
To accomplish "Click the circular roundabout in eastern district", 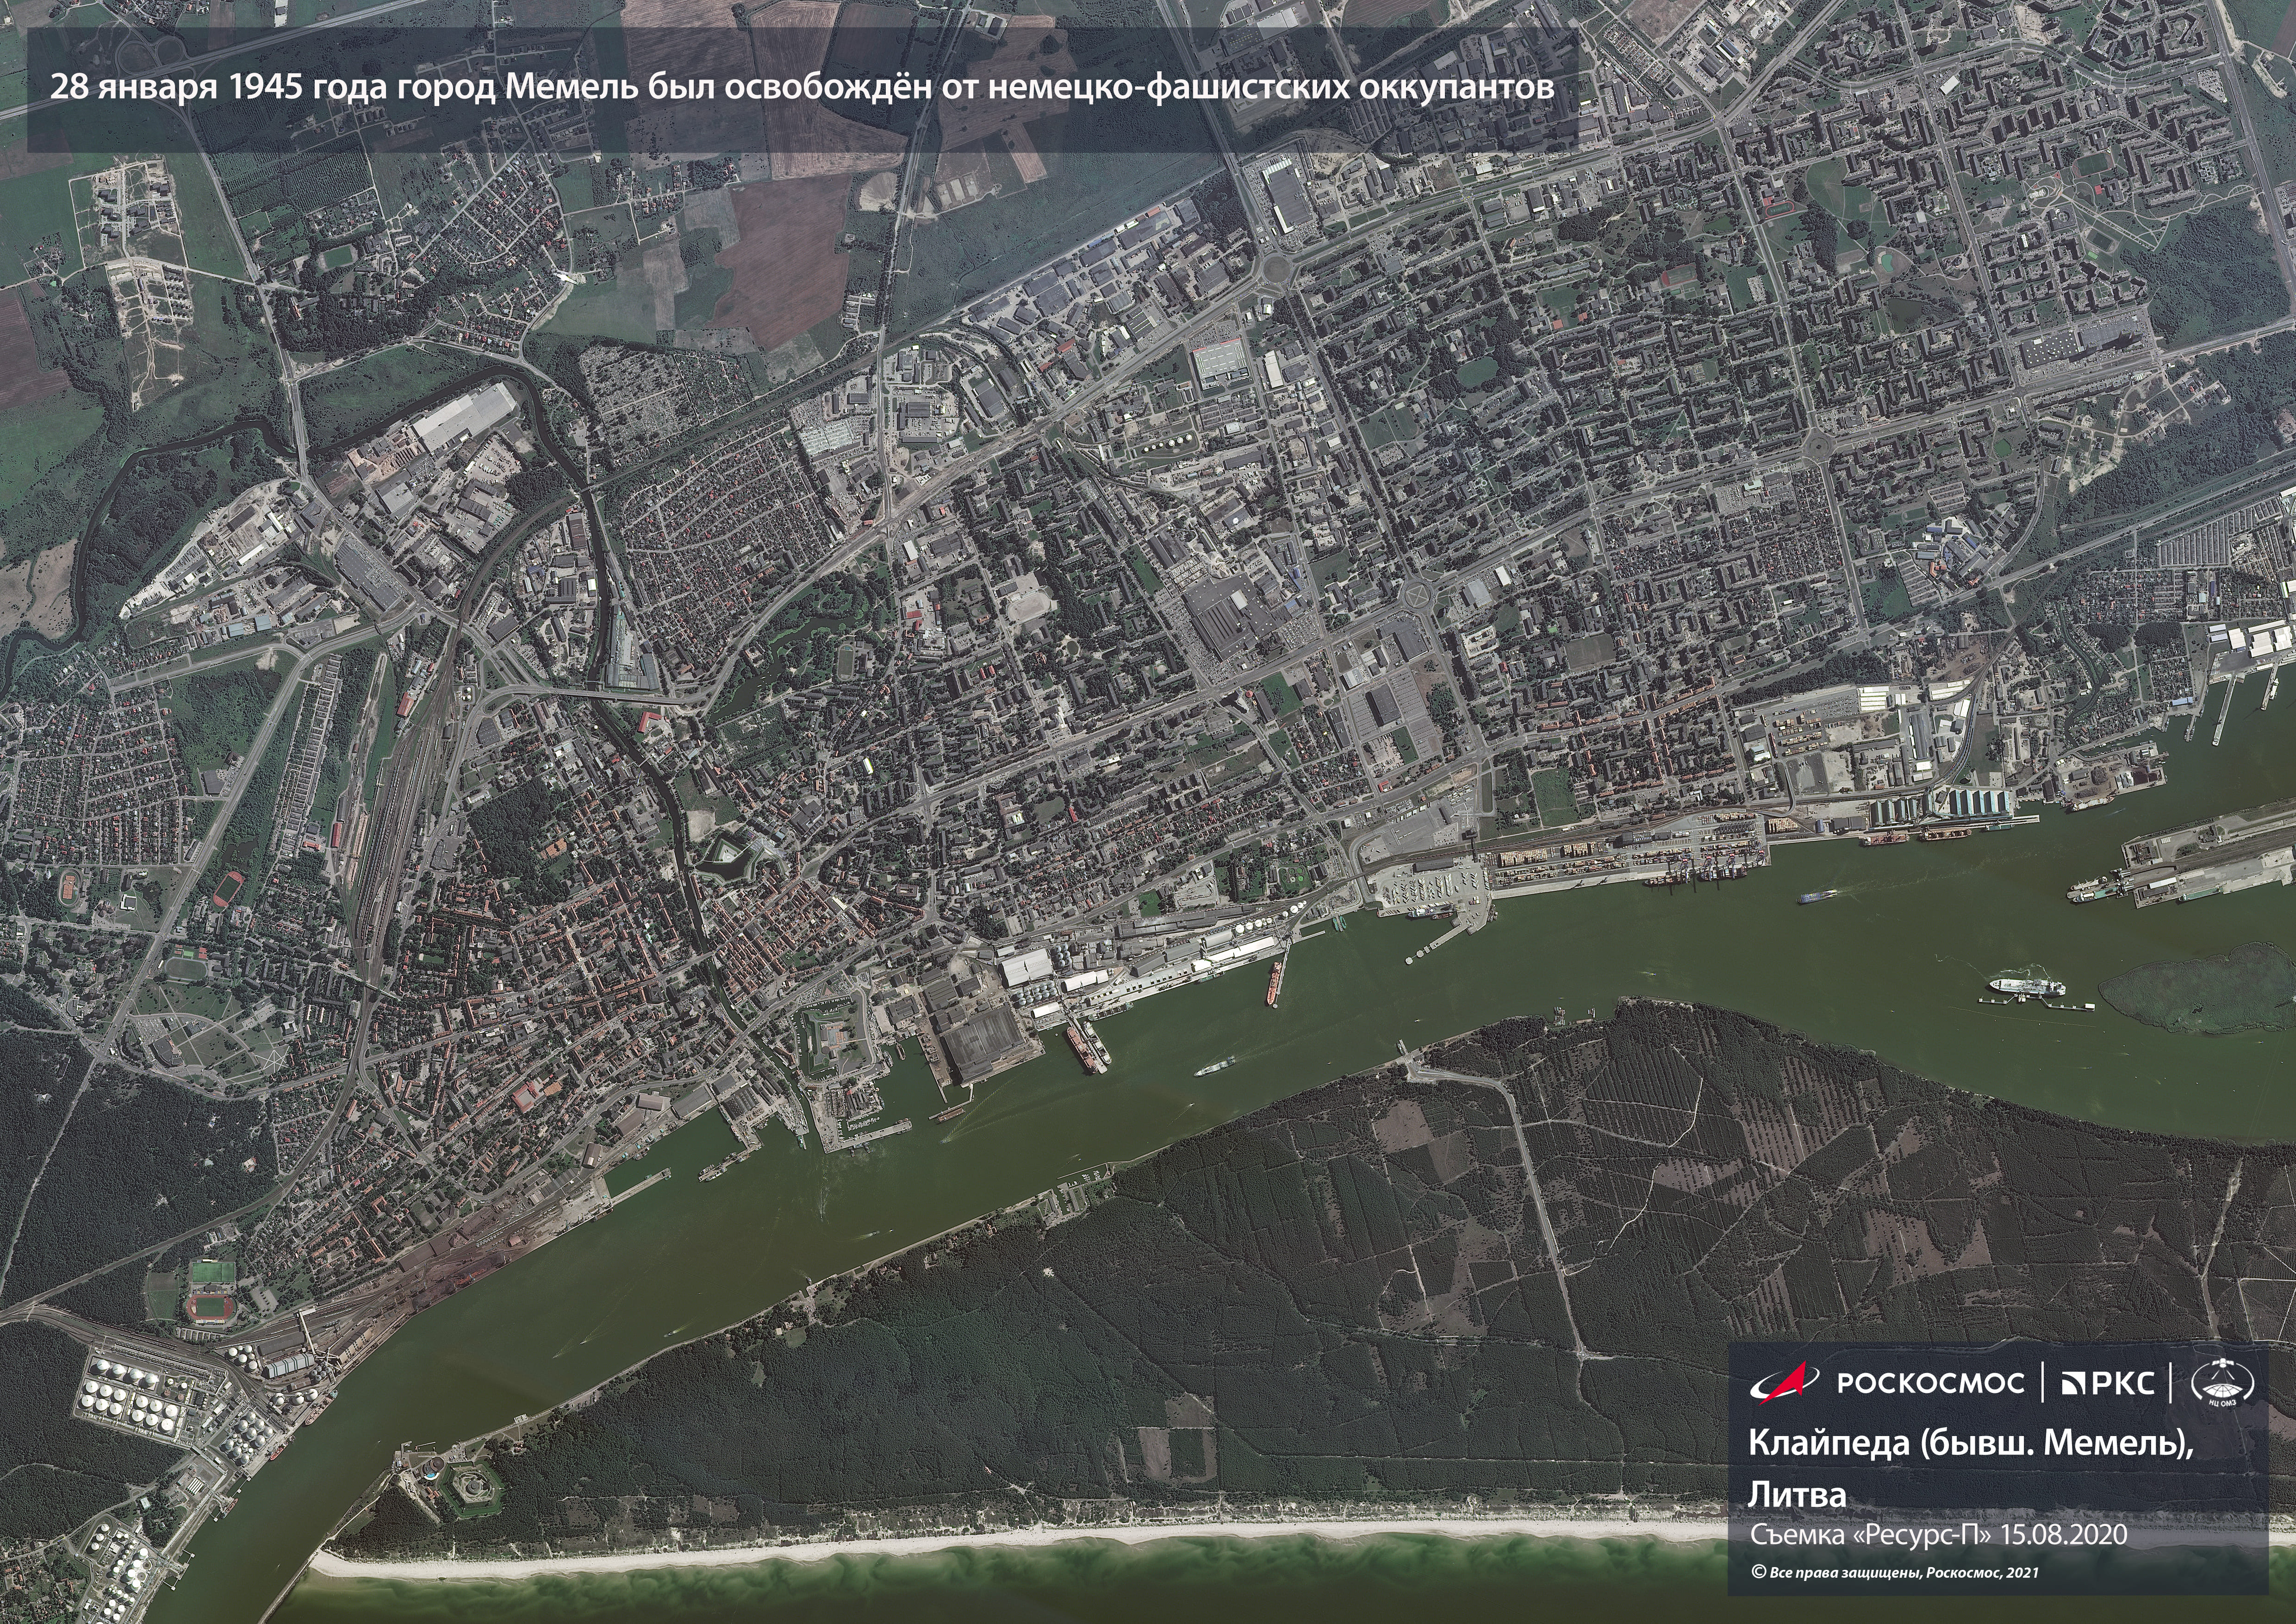I will [1418, 596].
